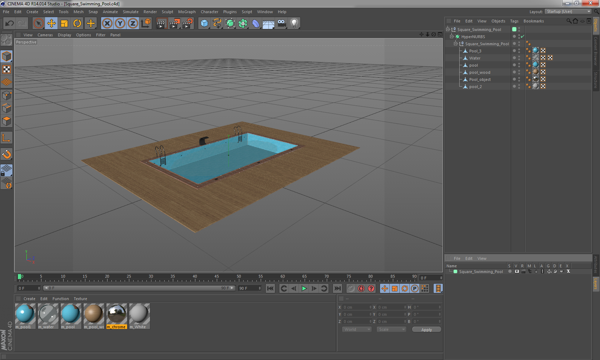Screen dimensions: 600x360
Task: Toggle record active objects button
Action: click(x=351, y=288)
